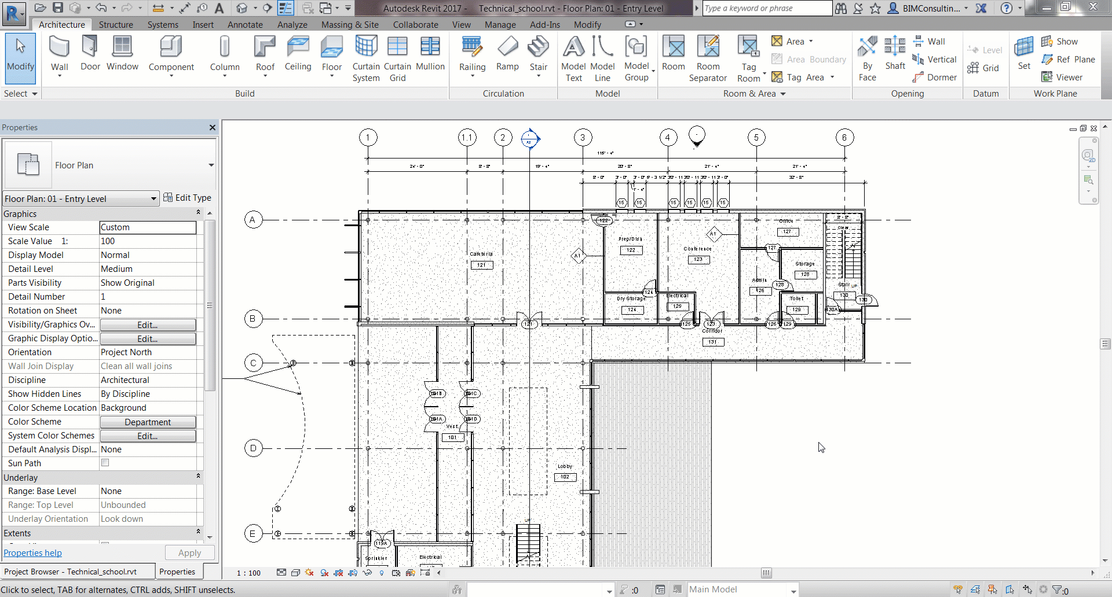Click the Ramp tool

[x=507, y=53]
